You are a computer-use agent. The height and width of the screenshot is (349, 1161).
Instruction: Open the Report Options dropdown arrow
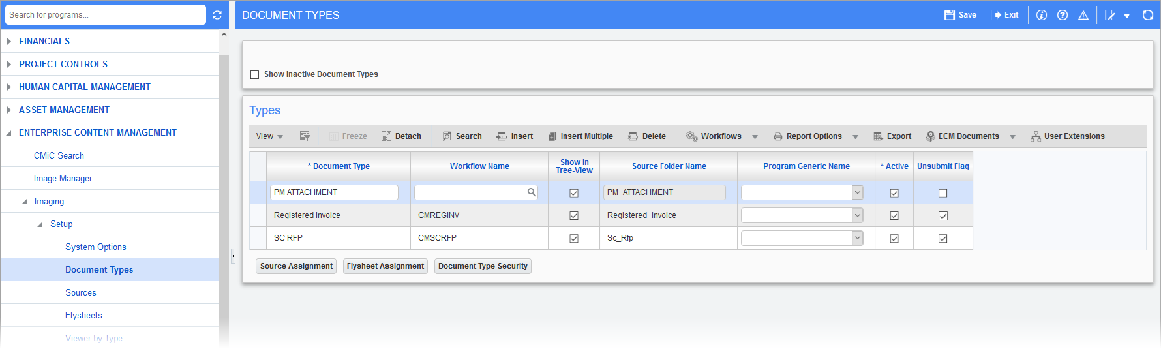pyautogui.click(x=855, y=137)
